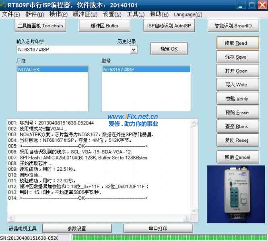Viewport: 268px width, 241px height.
Task: Select NT68167 #ISP in model list
Action: click(146, 69)
